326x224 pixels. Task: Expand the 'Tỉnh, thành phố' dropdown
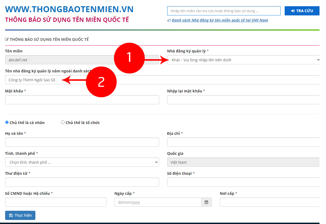click(82, 162)
